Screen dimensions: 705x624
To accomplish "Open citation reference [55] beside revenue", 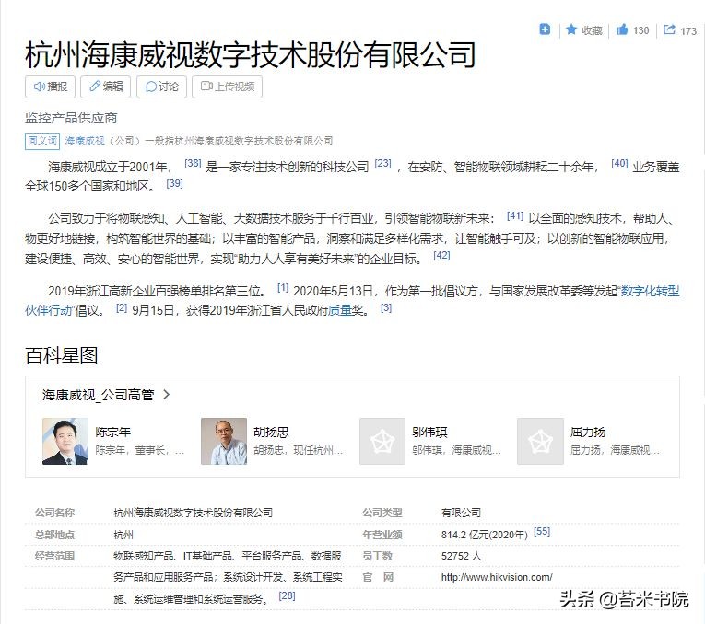I will click(542, 532).
